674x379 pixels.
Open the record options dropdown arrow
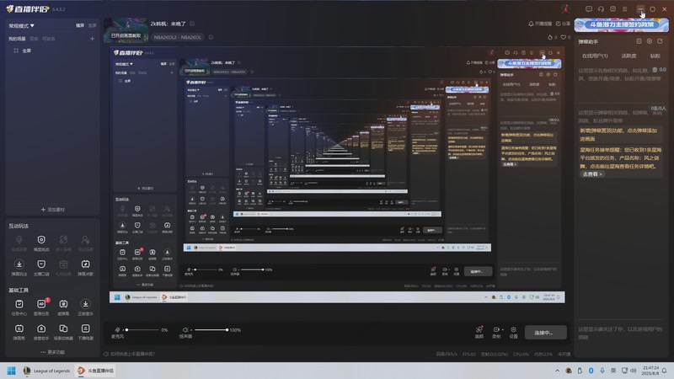pyautogui.click(x=502, y=329)
